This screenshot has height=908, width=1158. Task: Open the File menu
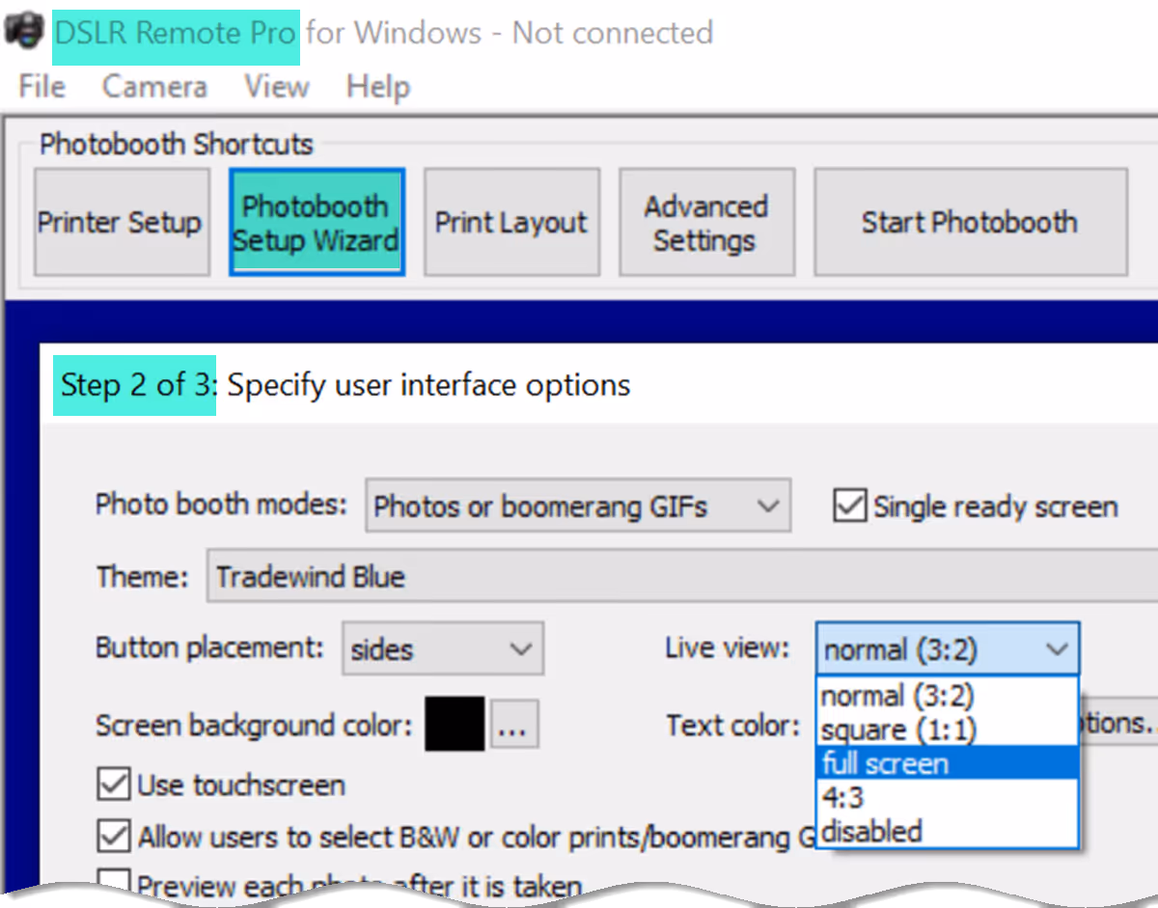point(41,87)
